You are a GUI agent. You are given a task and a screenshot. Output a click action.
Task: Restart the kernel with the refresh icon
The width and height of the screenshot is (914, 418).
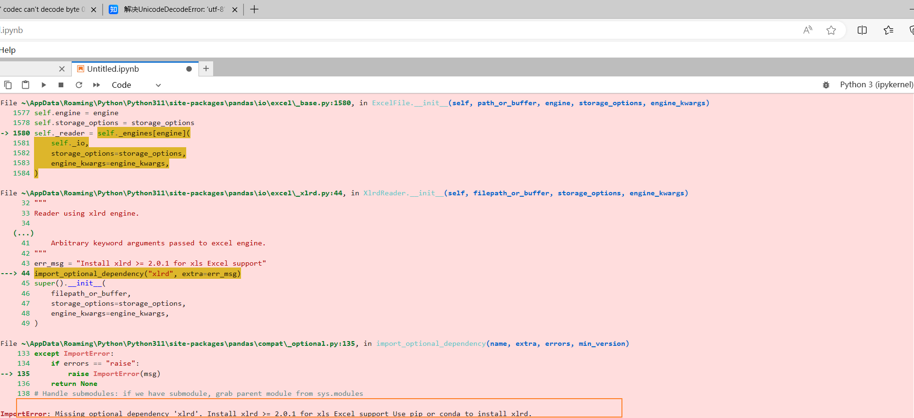coord(79,85)
